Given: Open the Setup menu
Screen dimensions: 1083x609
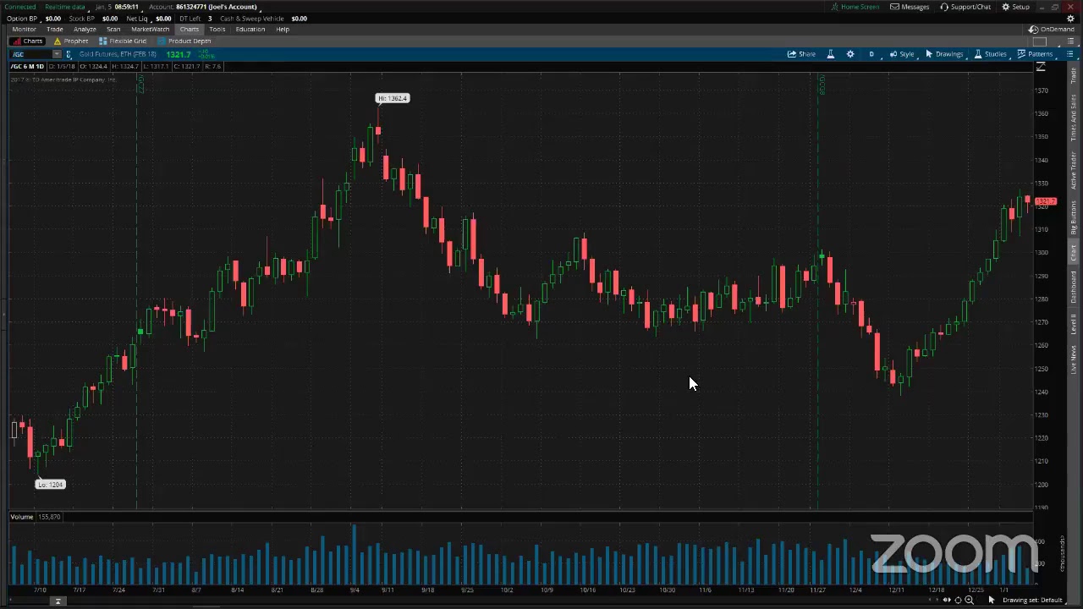Looking at the screenshot, I should pyautogui.click(x=1015, y=7).
